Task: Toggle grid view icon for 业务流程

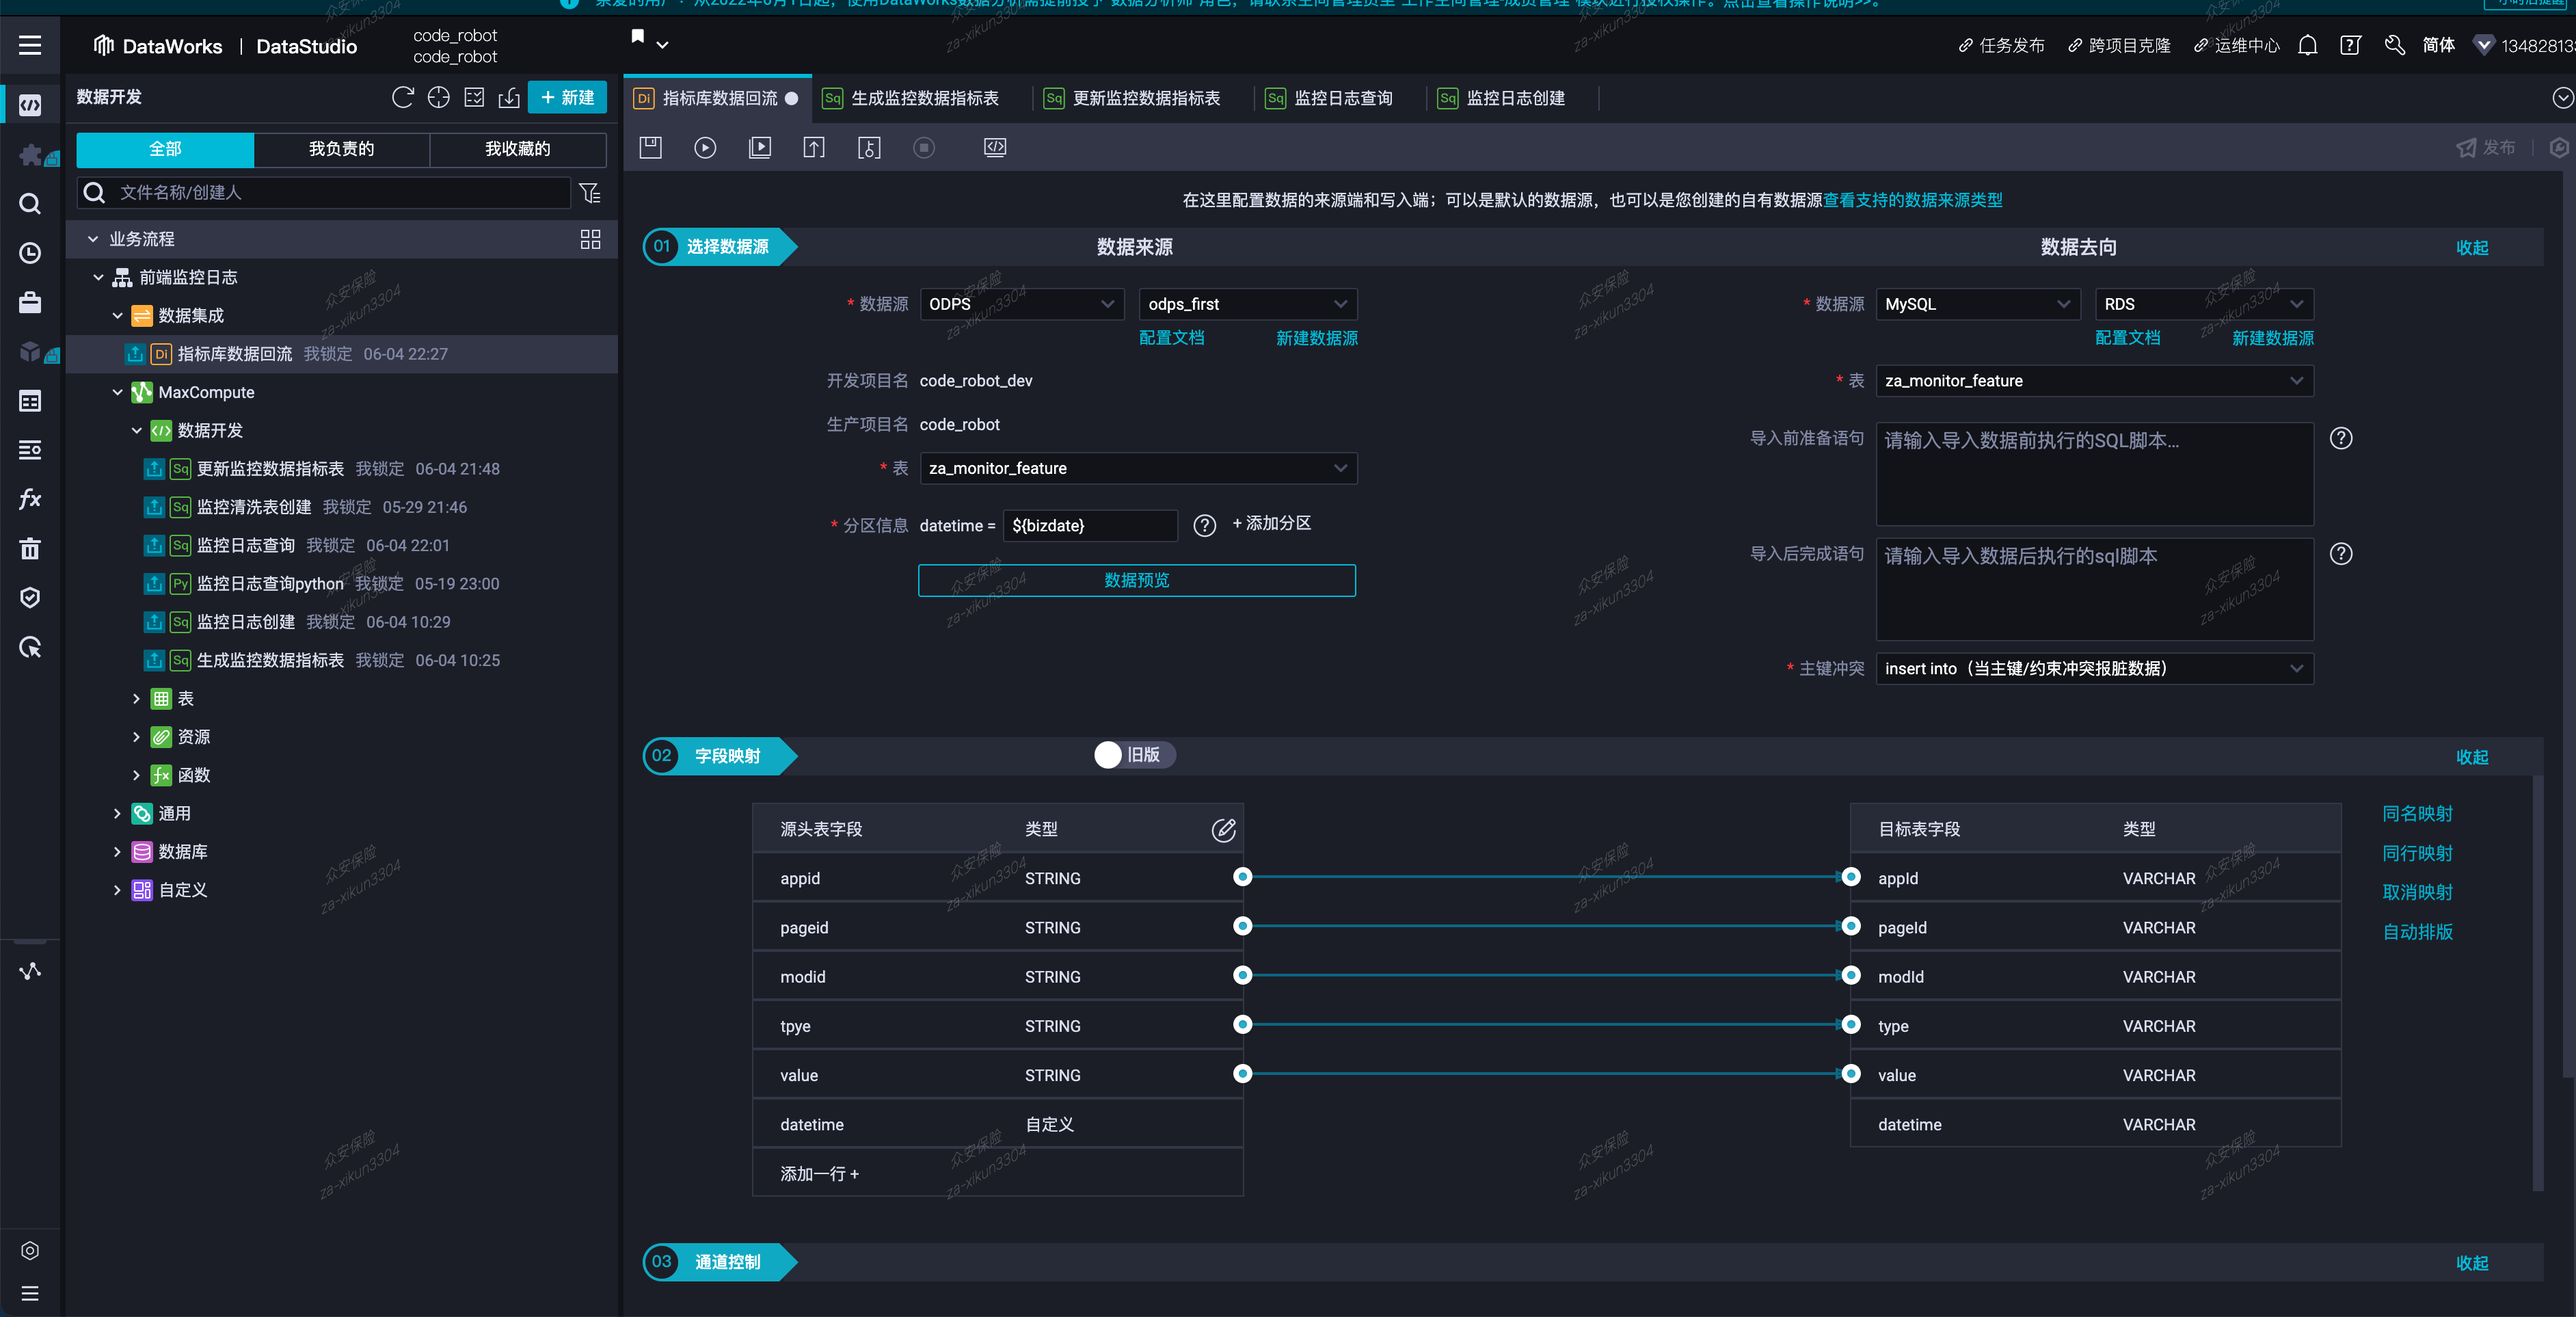Action: click(590, 239)
